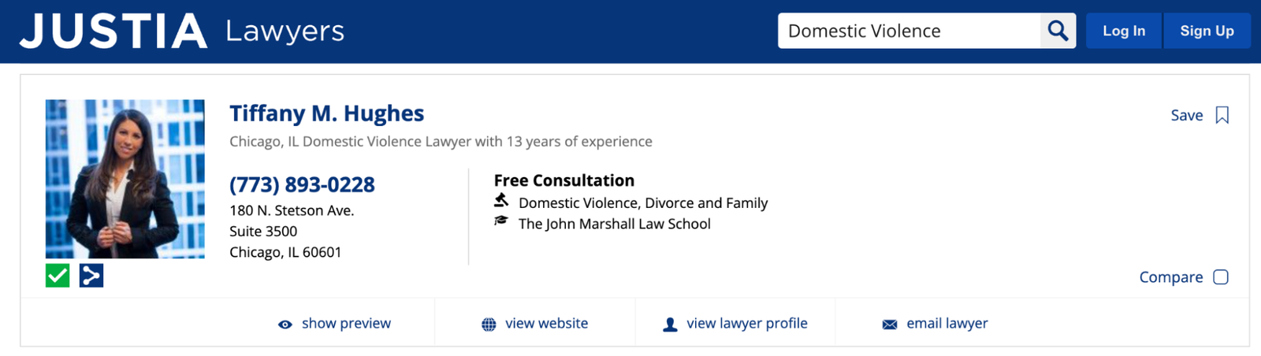The width and height of the screenshot is (1261, 356).
Task: Click the blue share badge icon
Action: tap(91, 276)
